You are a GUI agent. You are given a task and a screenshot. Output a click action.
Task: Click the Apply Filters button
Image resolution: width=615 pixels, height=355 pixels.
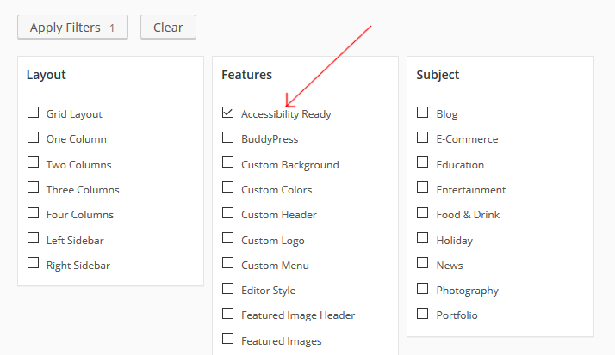tap(72, 28)
